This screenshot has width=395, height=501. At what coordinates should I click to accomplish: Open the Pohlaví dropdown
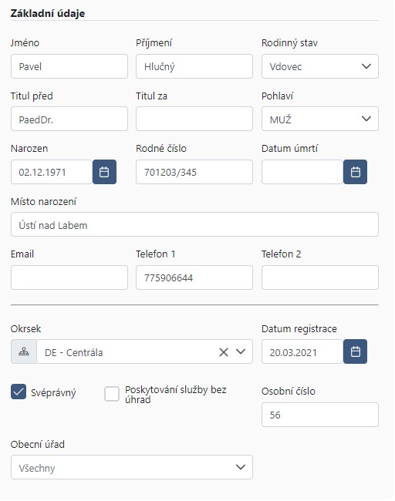[x=320, y=119]
